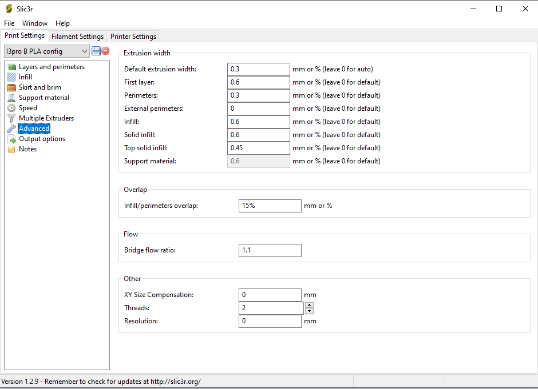Select the Infill settings page
The image size is (538, 389).
coord(25,77)
